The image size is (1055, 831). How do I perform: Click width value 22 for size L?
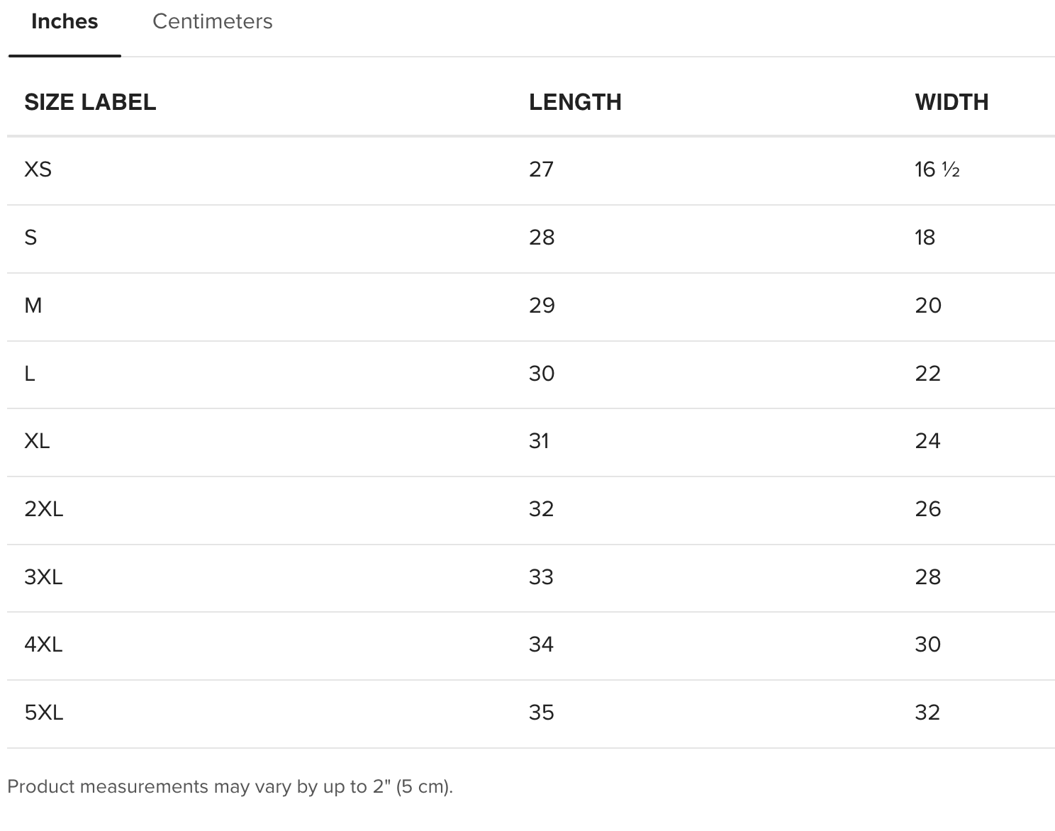927,374
